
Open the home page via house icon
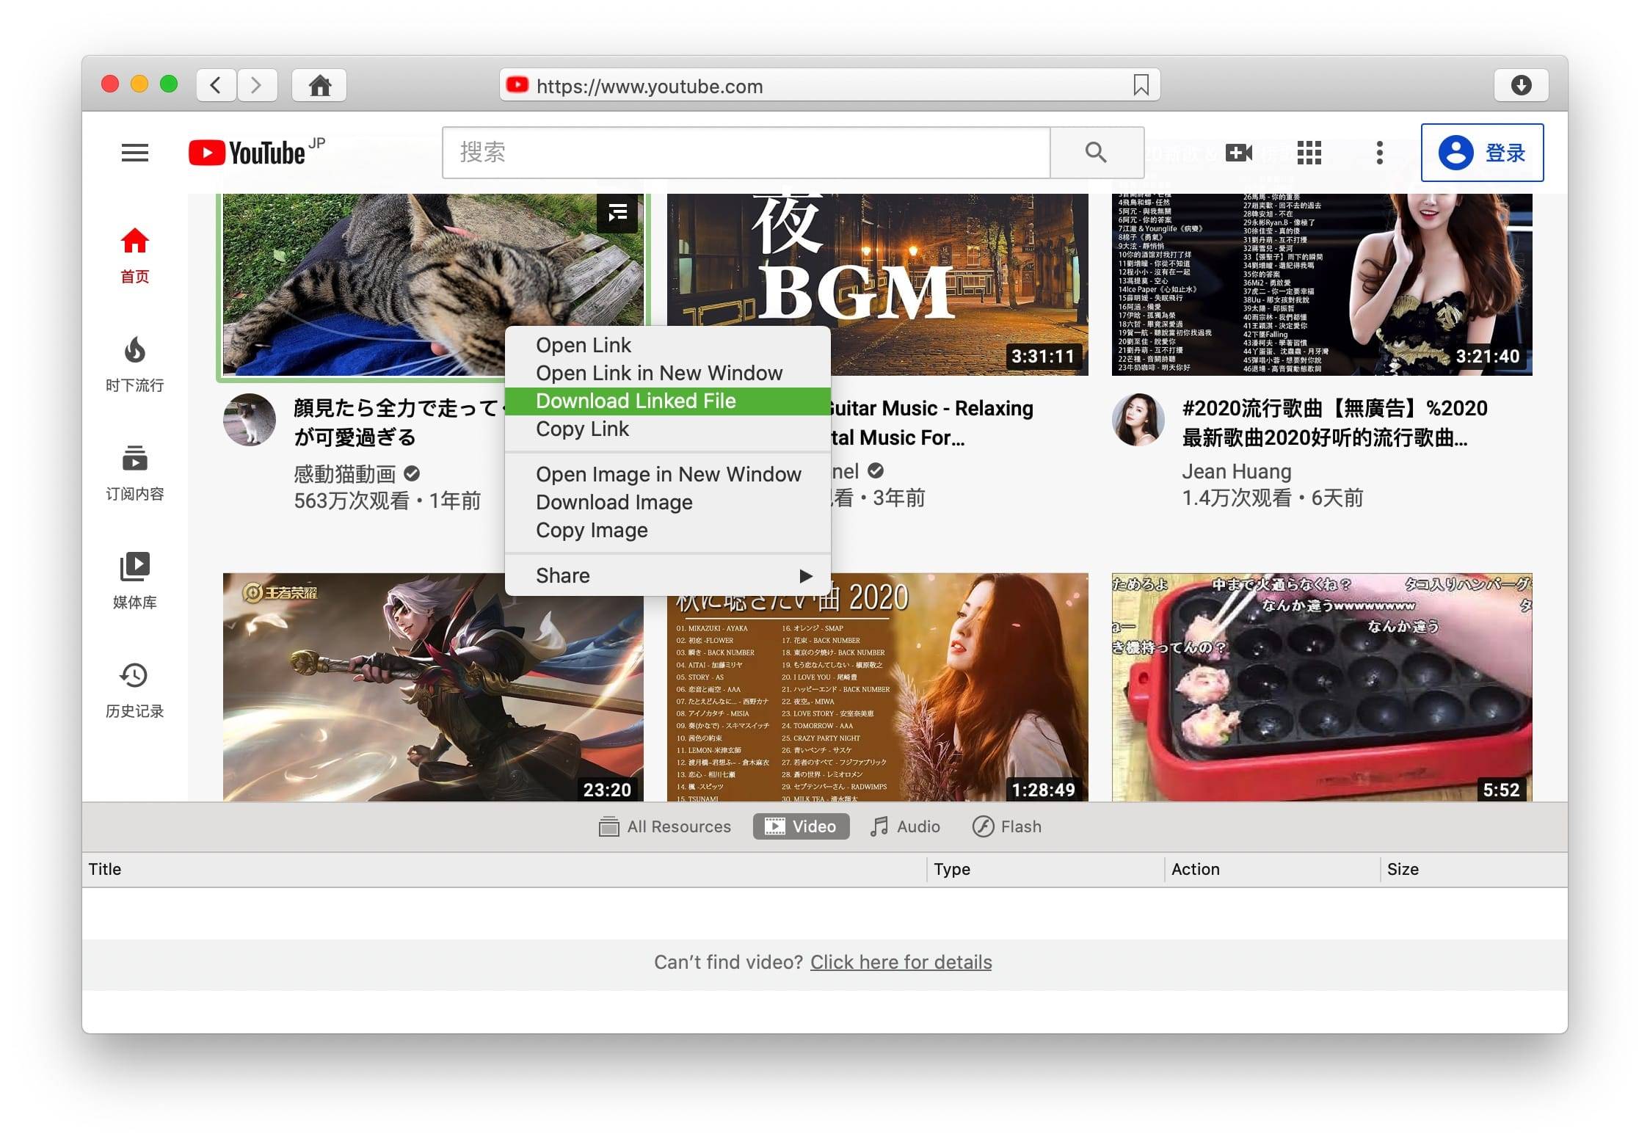[x=319, y=85]
